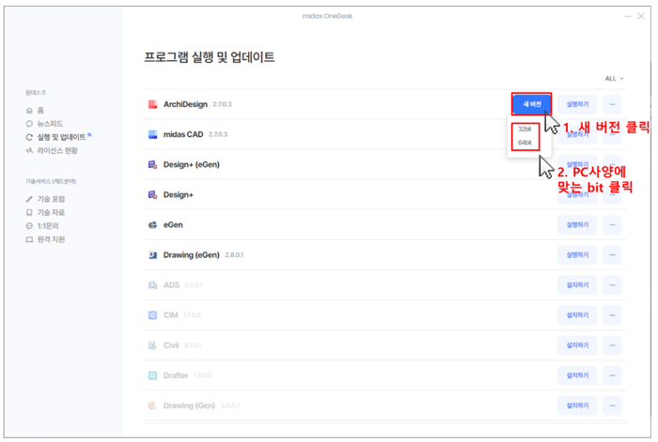Click the chat icon beside 1:1문의

(x=29, y=226)
